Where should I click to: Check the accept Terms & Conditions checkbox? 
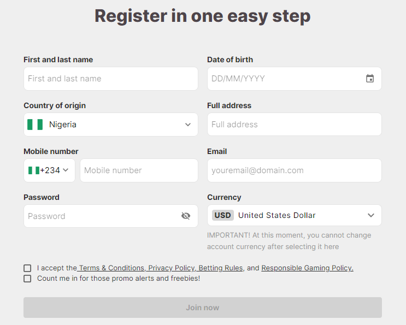(x=27, y=268)
